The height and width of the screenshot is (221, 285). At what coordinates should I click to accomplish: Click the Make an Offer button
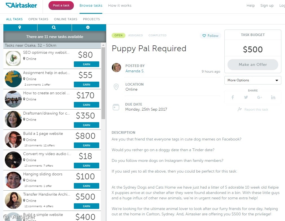[253, 64]
